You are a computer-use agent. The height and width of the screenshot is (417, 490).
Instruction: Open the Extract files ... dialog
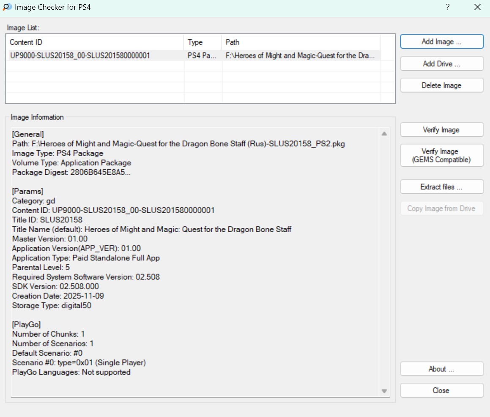pos(441,187)
